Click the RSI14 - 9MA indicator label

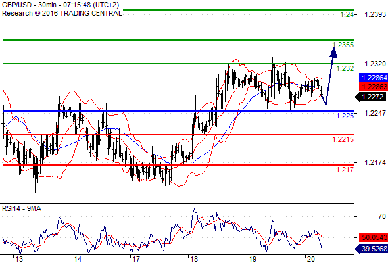pos(22,209)
